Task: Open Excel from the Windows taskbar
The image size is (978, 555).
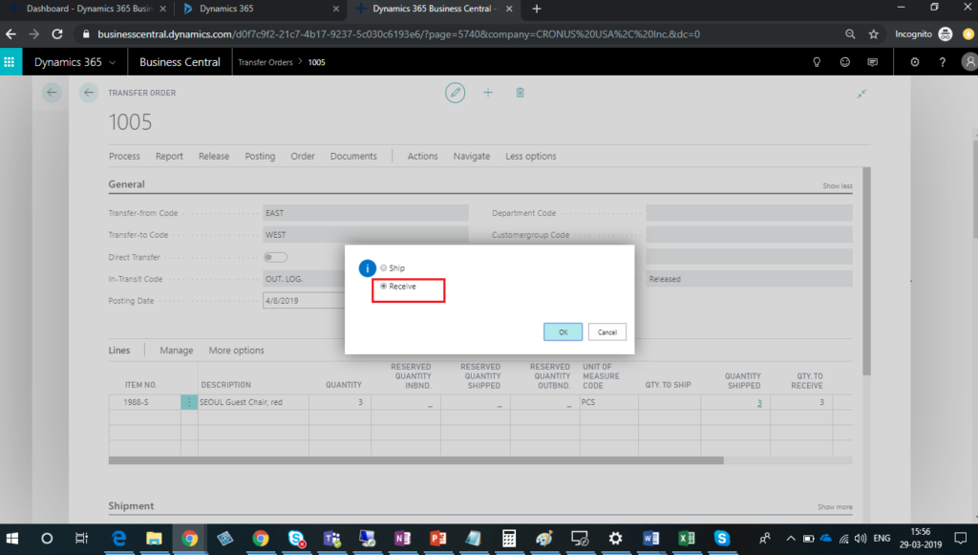Action: pyautogui.click(x=686, y=538)
